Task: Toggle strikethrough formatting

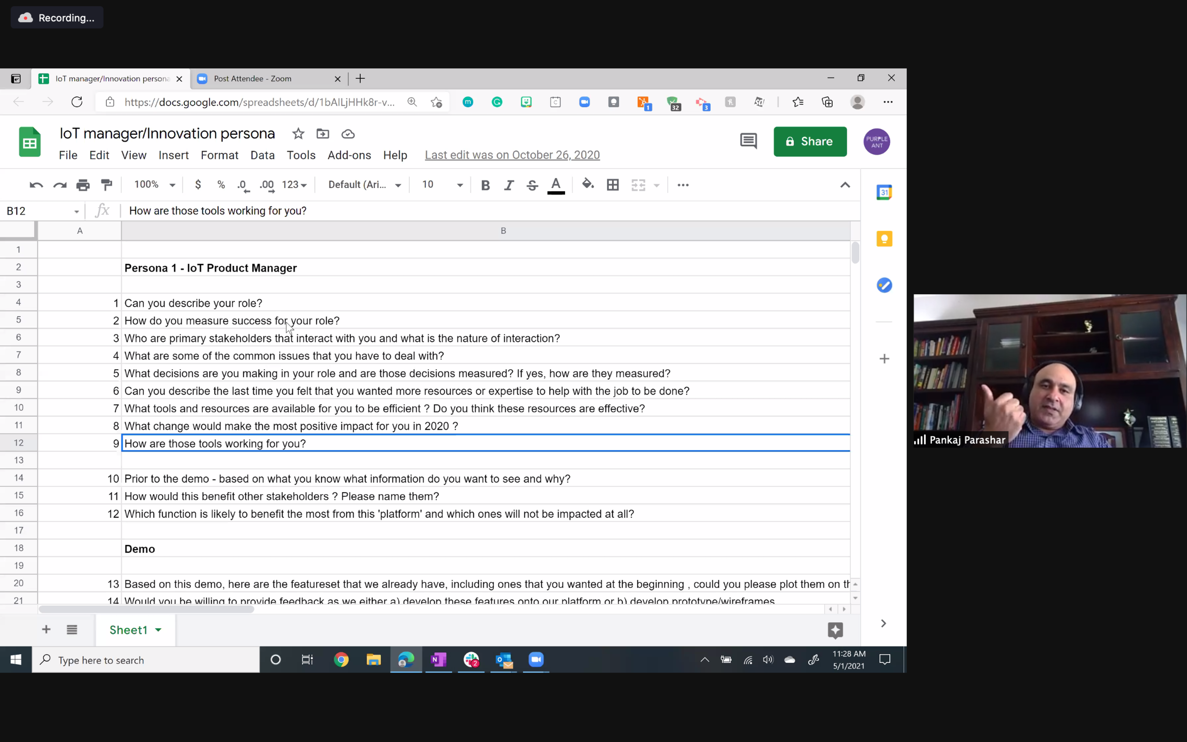Action: coord(532,185)
